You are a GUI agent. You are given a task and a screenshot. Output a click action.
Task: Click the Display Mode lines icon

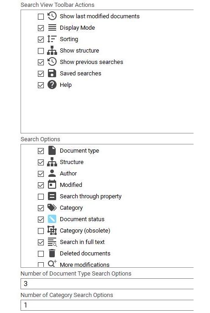click(52, 27)
